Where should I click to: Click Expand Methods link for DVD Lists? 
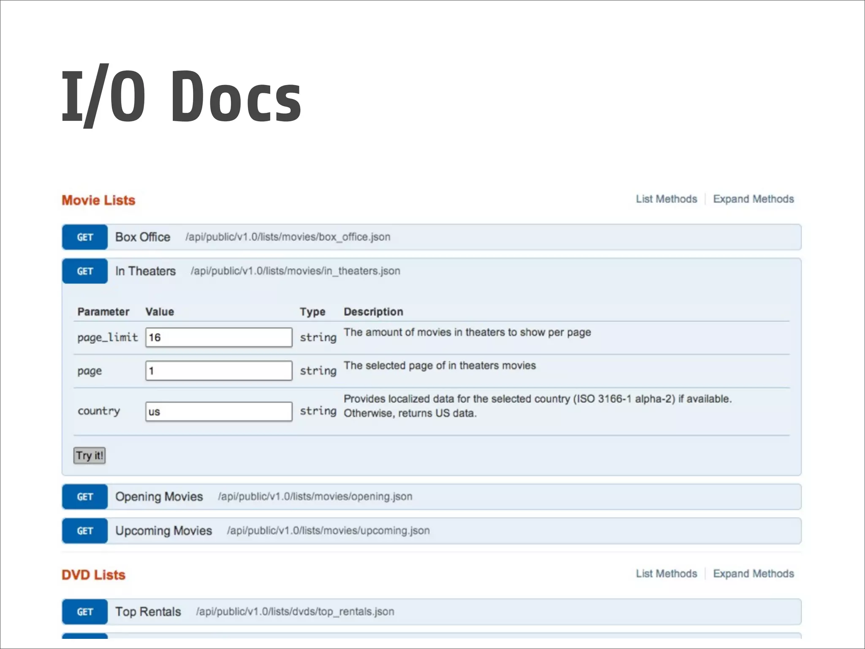tap(753, 574)
